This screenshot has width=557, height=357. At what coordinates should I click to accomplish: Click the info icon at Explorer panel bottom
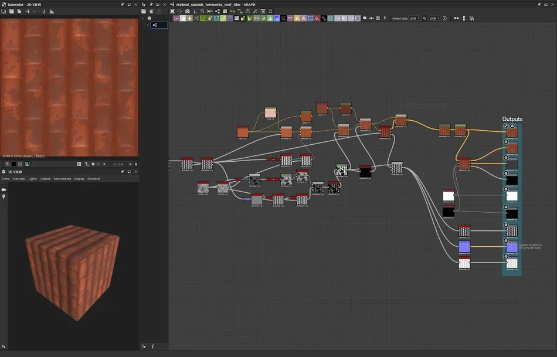click(x=153, y=346)
